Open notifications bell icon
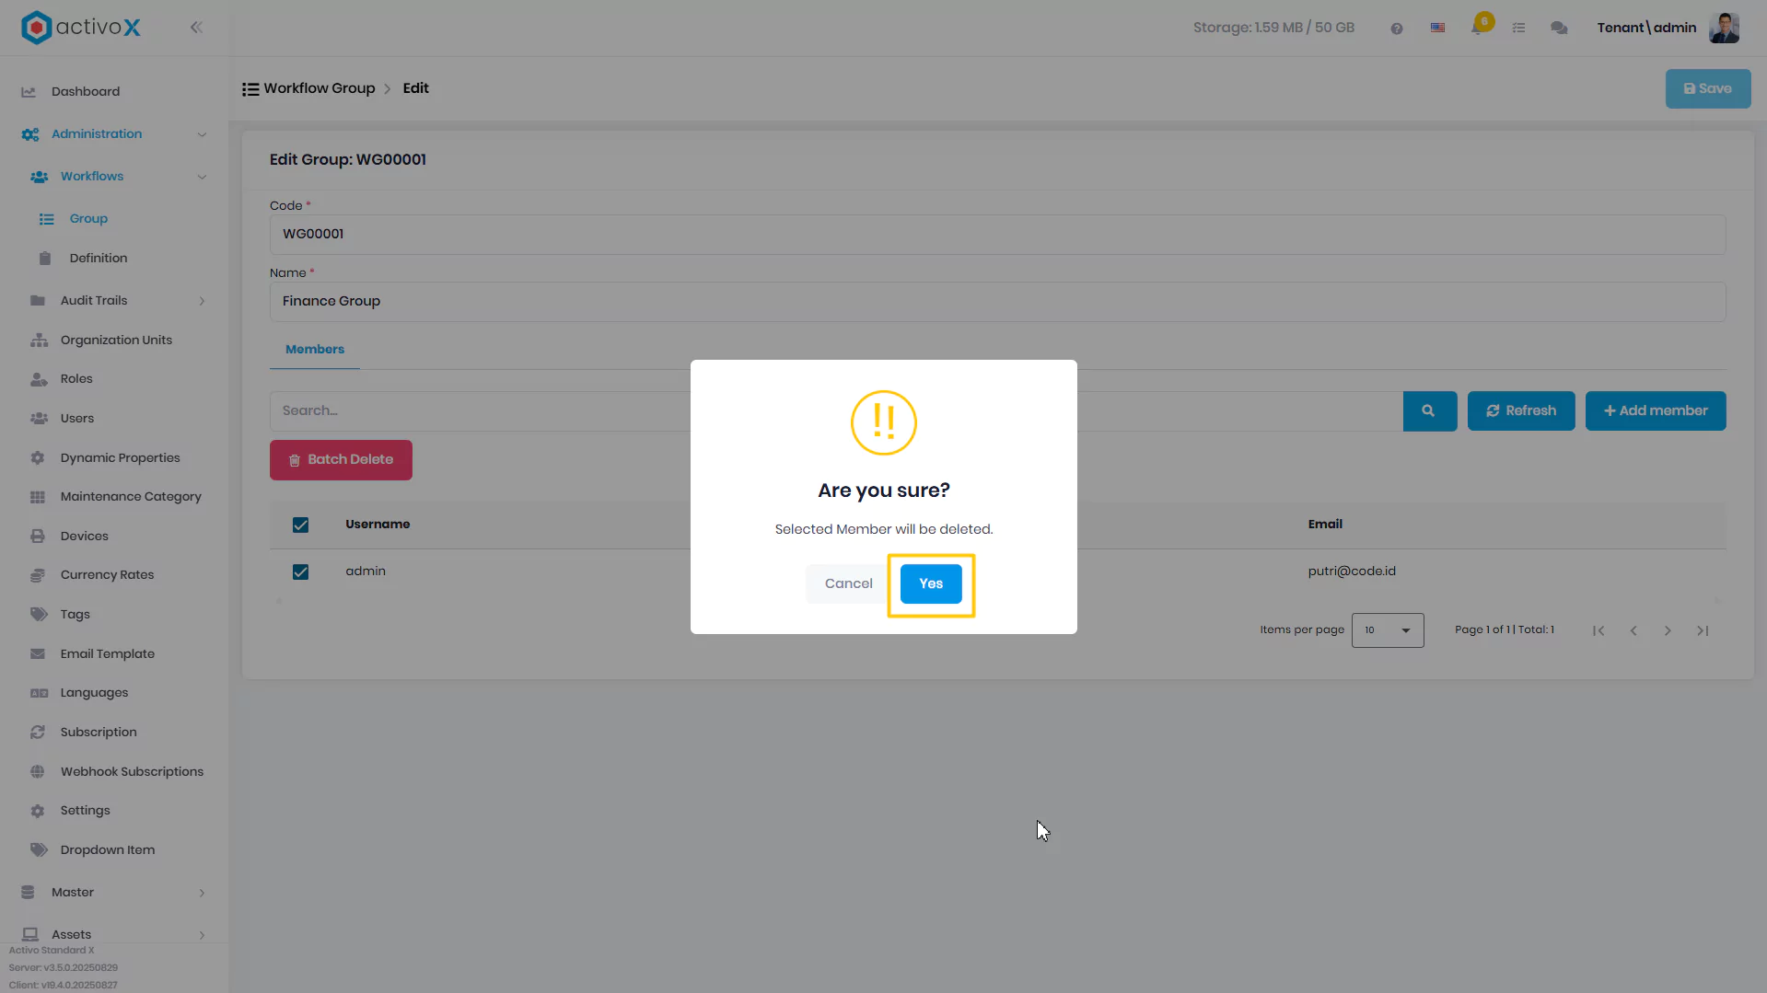The height and width of the screenshot is (993, 1767). [1479, 26]
